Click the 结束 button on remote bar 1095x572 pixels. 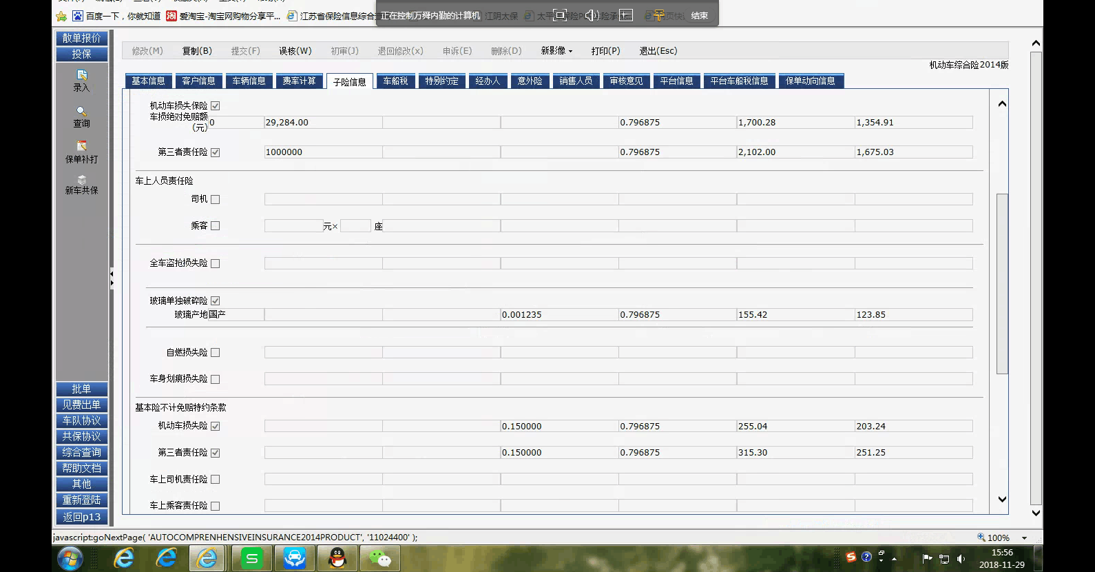[x=699, y=15]
